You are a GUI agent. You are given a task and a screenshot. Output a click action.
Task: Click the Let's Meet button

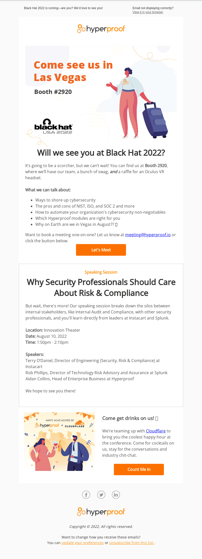(x=101, y=250)
